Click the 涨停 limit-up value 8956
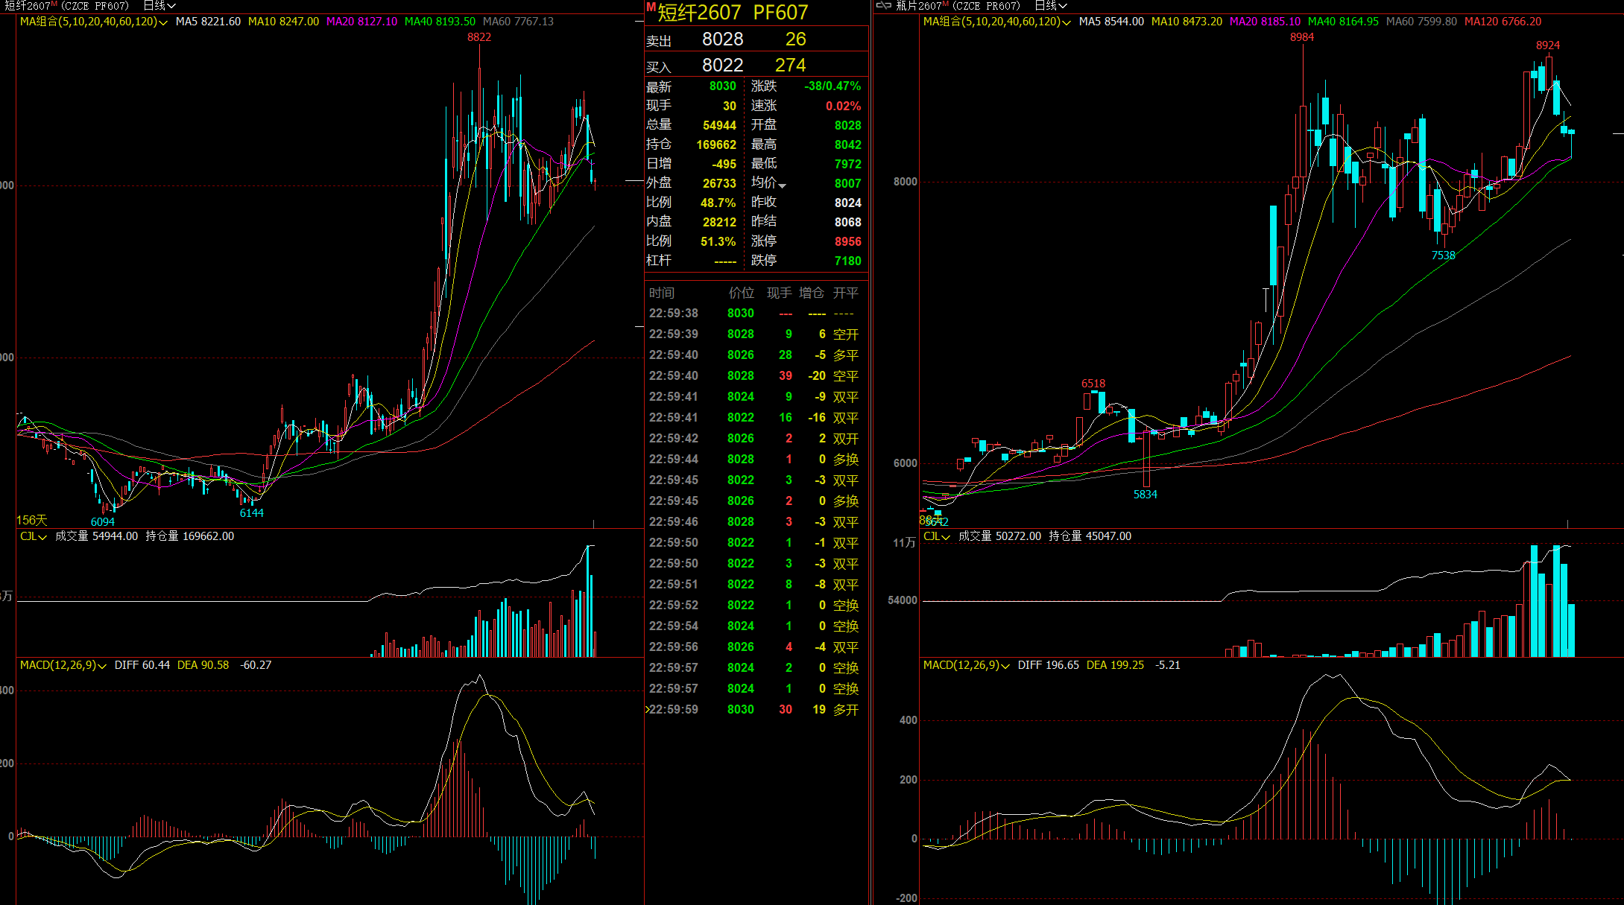1624x905 pixels. click(847, 242)
